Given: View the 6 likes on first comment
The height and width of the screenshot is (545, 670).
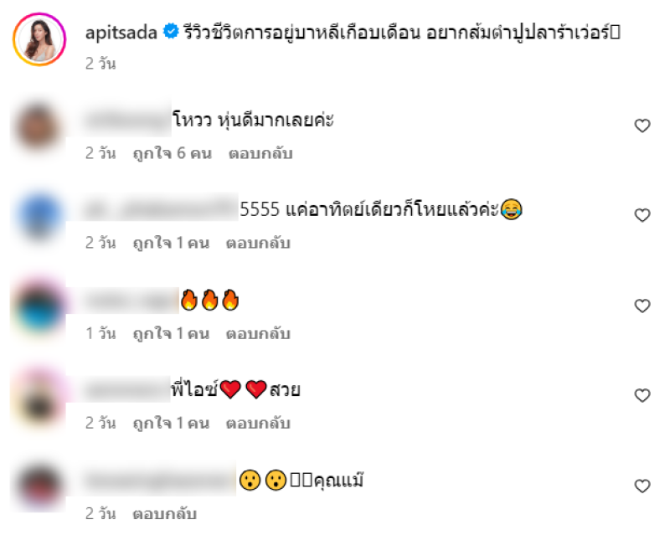Looking at the screenshot, I should [173, 153].
